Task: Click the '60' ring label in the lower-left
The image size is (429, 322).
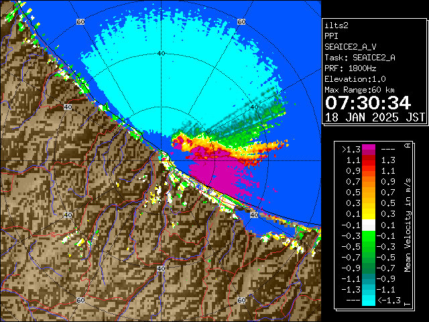Action: pos(80,300)
